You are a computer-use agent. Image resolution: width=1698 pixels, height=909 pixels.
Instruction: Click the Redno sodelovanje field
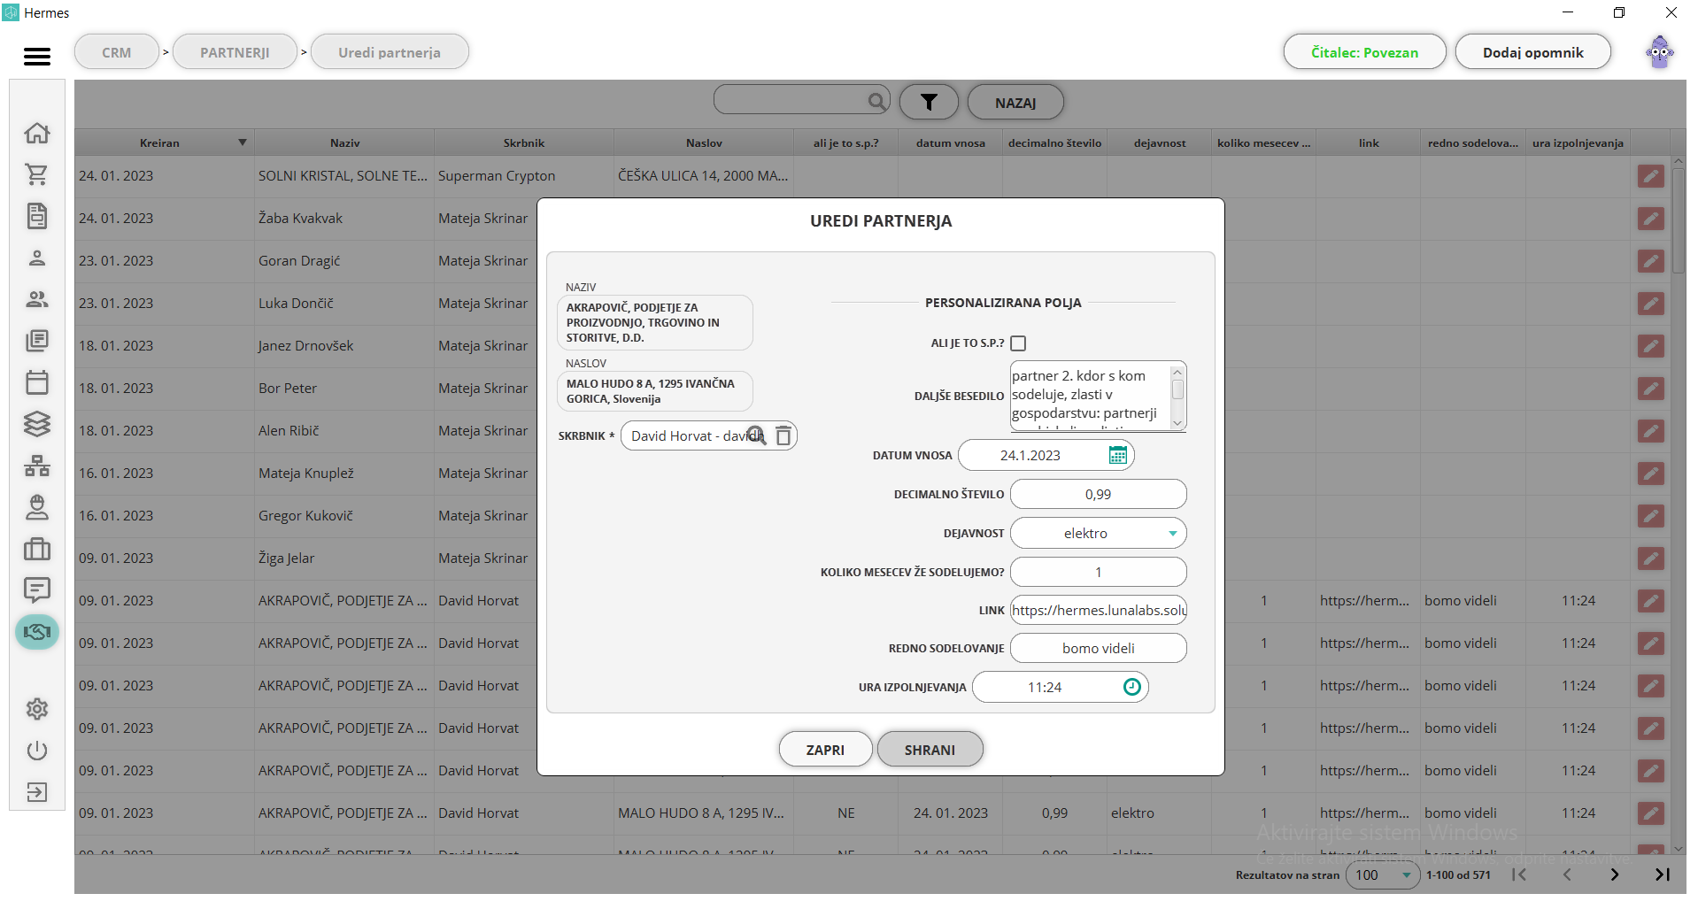[x=1098, y=648]
